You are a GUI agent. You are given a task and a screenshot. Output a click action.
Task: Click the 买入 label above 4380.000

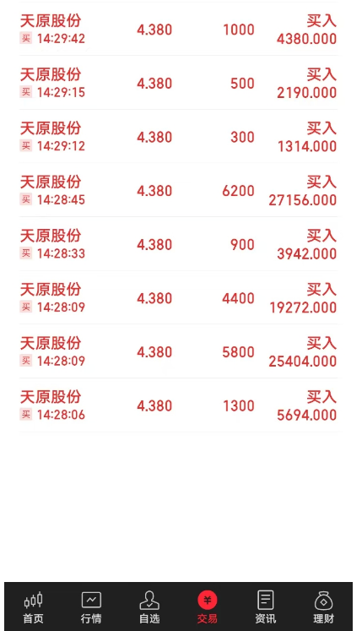coord(321,20)
